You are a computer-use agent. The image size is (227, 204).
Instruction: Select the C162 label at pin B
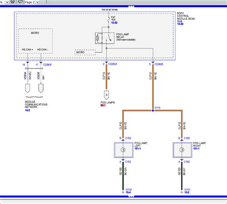(x=187, y=138)
